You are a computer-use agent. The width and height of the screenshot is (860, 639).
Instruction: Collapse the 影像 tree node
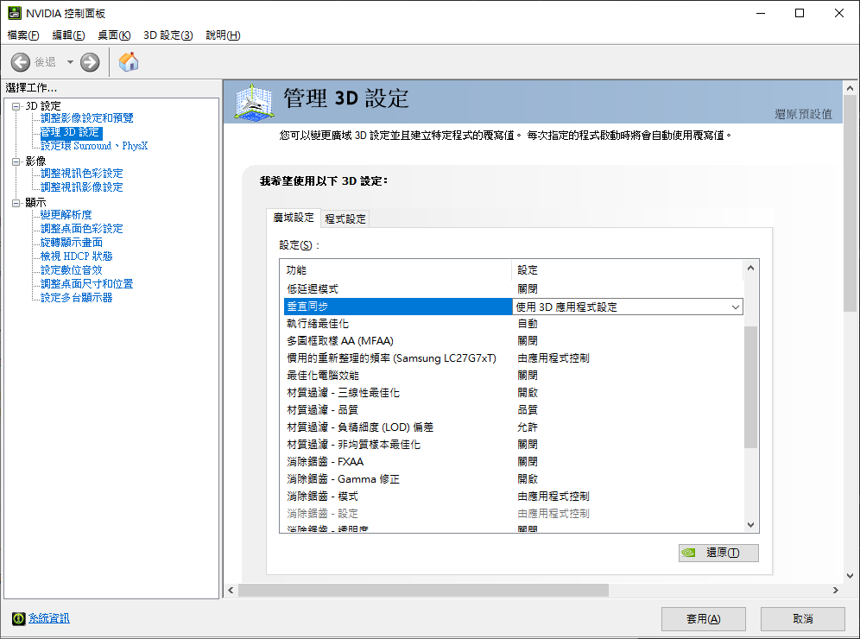click(x=16, y=161)
